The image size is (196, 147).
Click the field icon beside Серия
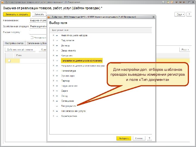tap(57, 91)
